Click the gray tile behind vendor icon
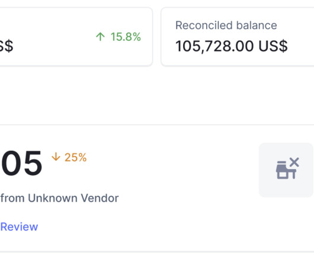 pos(286,170)
